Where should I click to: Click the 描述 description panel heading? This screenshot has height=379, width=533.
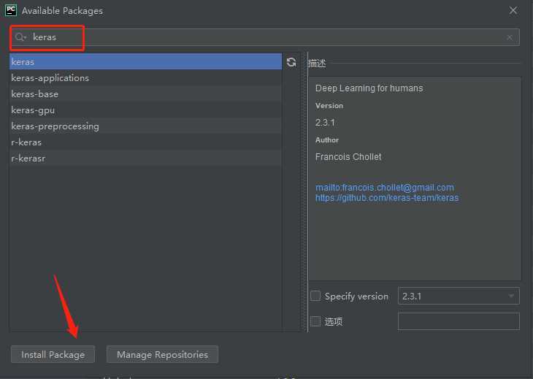317,64
